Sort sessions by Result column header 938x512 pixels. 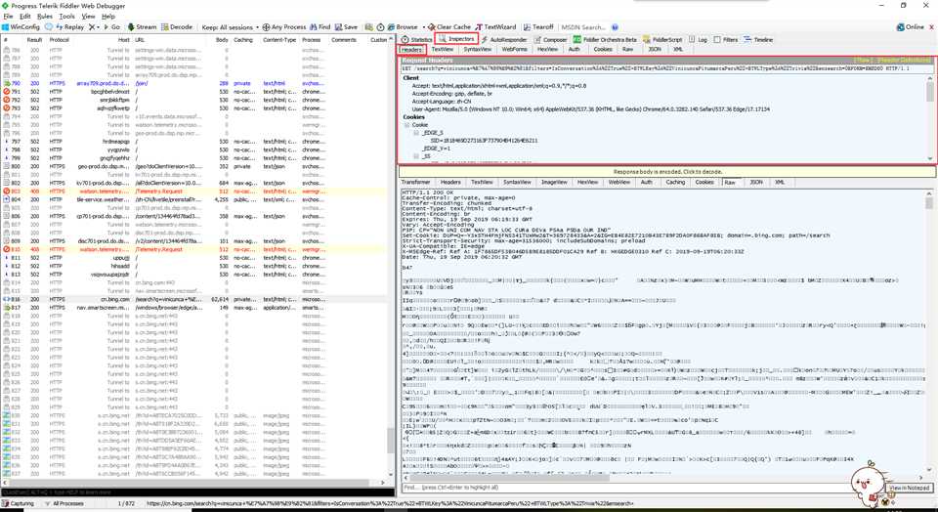pos(34,40)
